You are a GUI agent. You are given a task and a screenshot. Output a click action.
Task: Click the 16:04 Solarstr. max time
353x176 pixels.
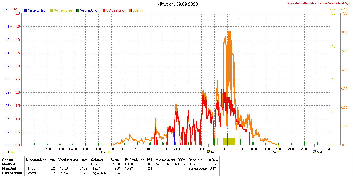[97, 168]
